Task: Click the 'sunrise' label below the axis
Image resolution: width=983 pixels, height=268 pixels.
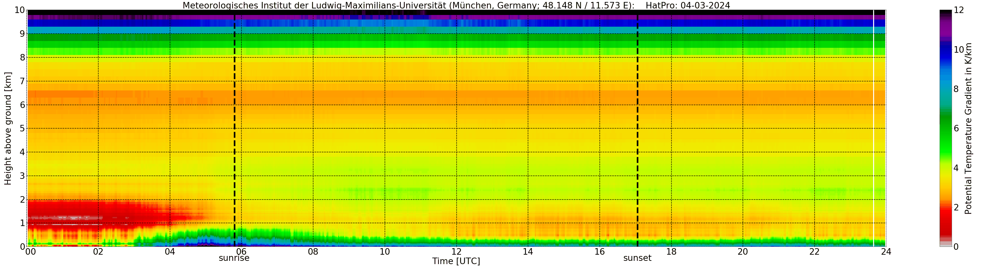Action: (x=234, y=258)
